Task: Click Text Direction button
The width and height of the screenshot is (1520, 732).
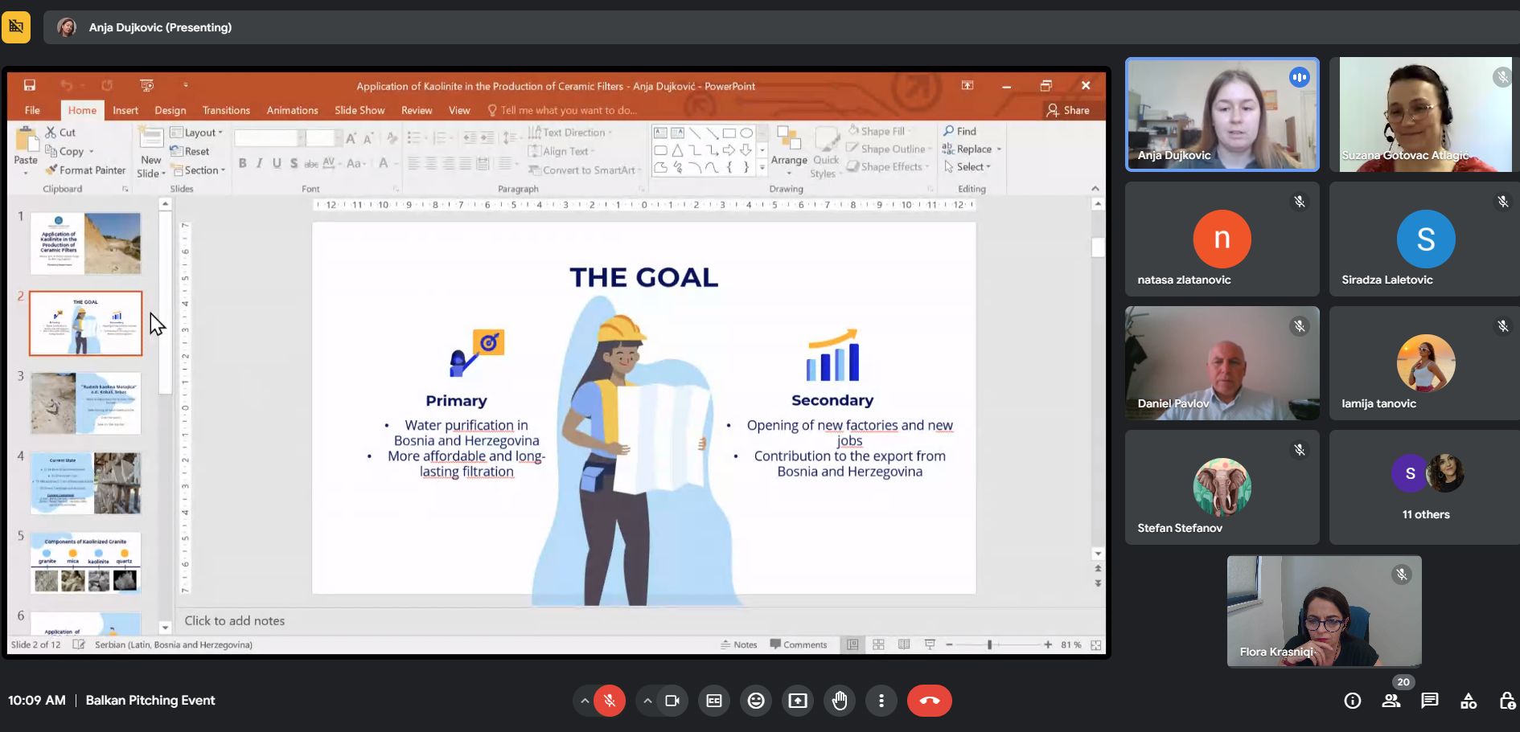Action: point(571,133)
